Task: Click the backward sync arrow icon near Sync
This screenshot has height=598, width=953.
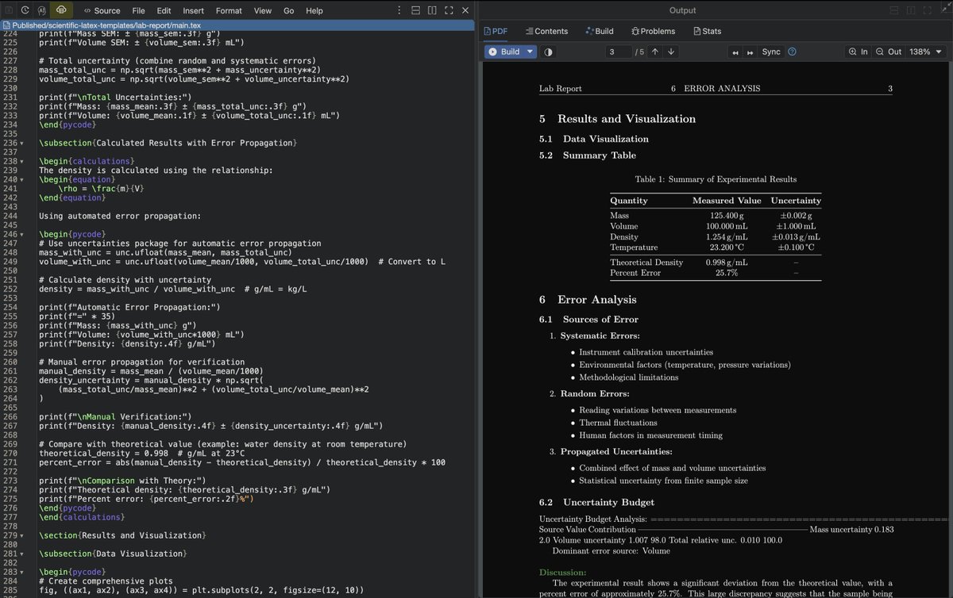Action: pyautogui.click(x=735, y=52)
